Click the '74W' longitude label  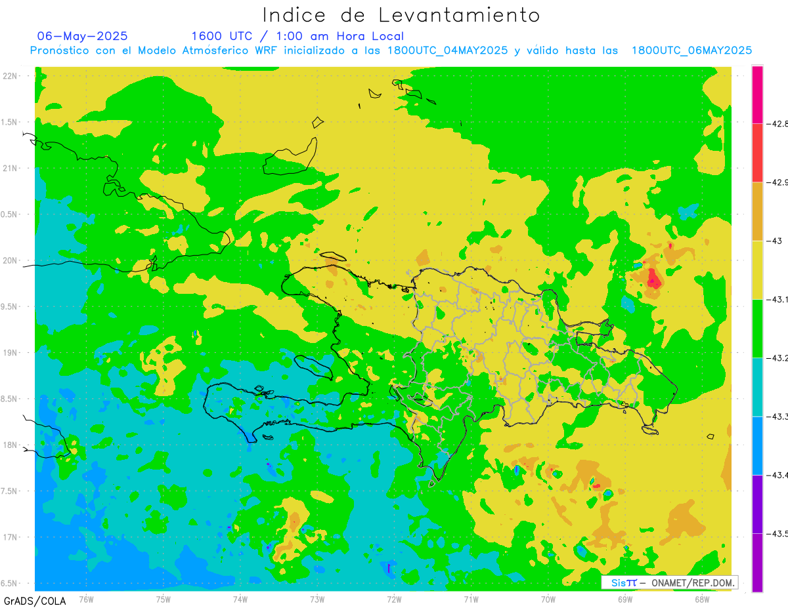[x=240, y=599]
